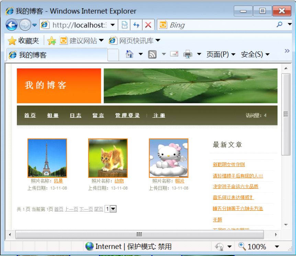
Task: Open 日志 in the blog navigation
Action: (x=76, y=115)
